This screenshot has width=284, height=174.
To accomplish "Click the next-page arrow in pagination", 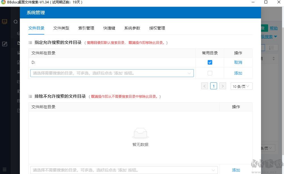I will pos(223,86).
